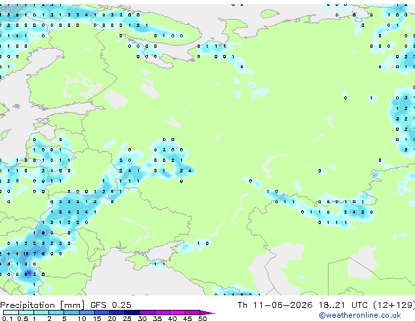Click the 45–50 mm legend swatch
Screen dimensions: 415x321
[192, 312]
